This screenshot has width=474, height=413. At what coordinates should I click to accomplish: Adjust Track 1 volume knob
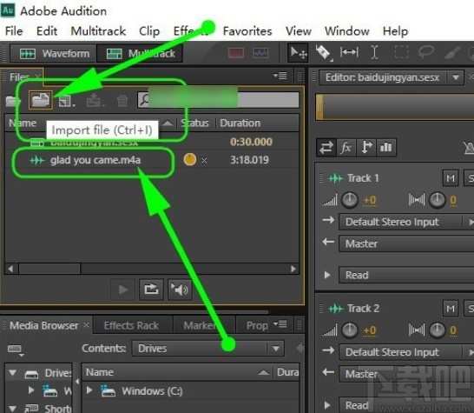tap(350, 200)
